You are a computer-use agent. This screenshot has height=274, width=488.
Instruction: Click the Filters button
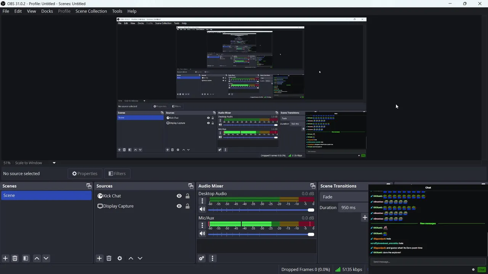117,174
